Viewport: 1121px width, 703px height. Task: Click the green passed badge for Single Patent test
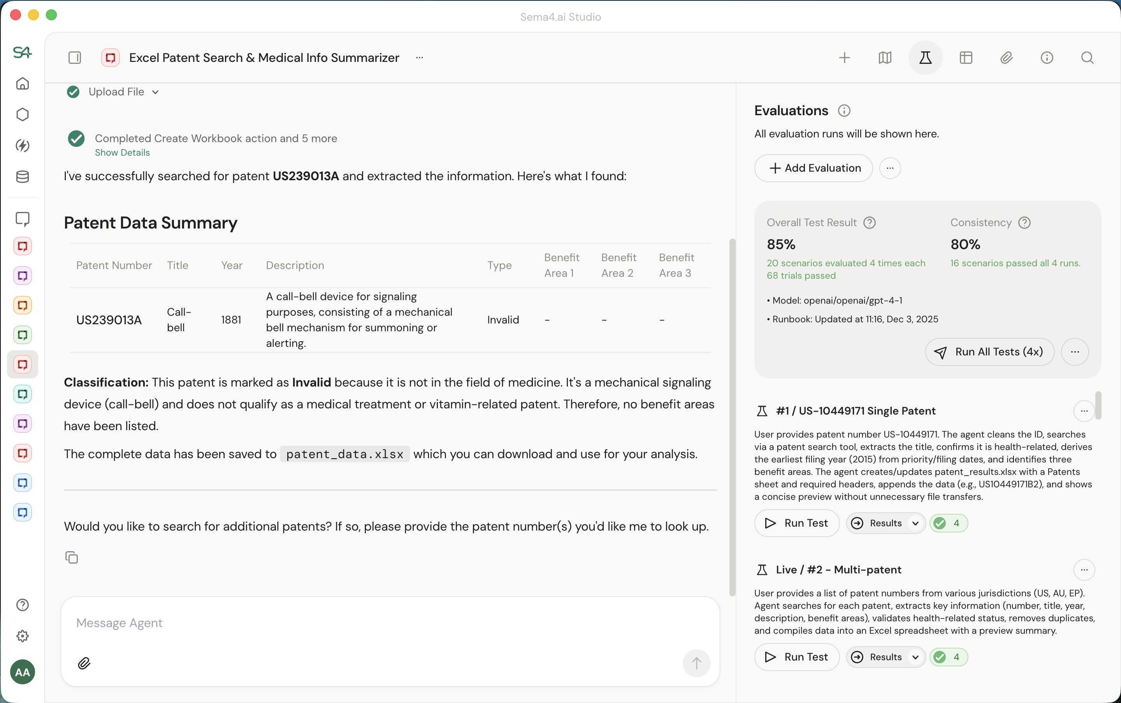coord(949,523)
